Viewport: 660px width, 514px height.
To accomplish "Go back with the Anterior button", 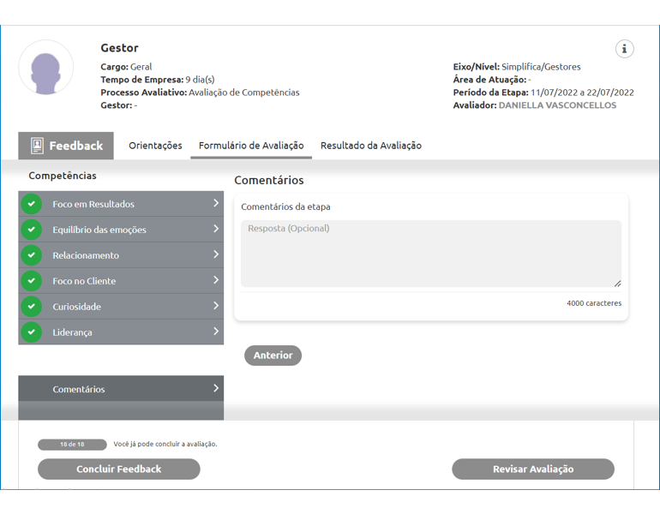I will click(x=273, y=356).
